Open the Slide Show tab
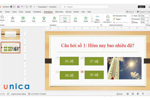Image resolution: width=150 pixels, height=100 pixels. (59, 12)
